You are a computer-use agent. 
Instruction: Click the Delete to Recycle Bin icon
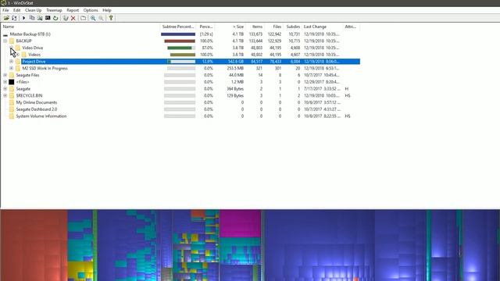(66, 18)
